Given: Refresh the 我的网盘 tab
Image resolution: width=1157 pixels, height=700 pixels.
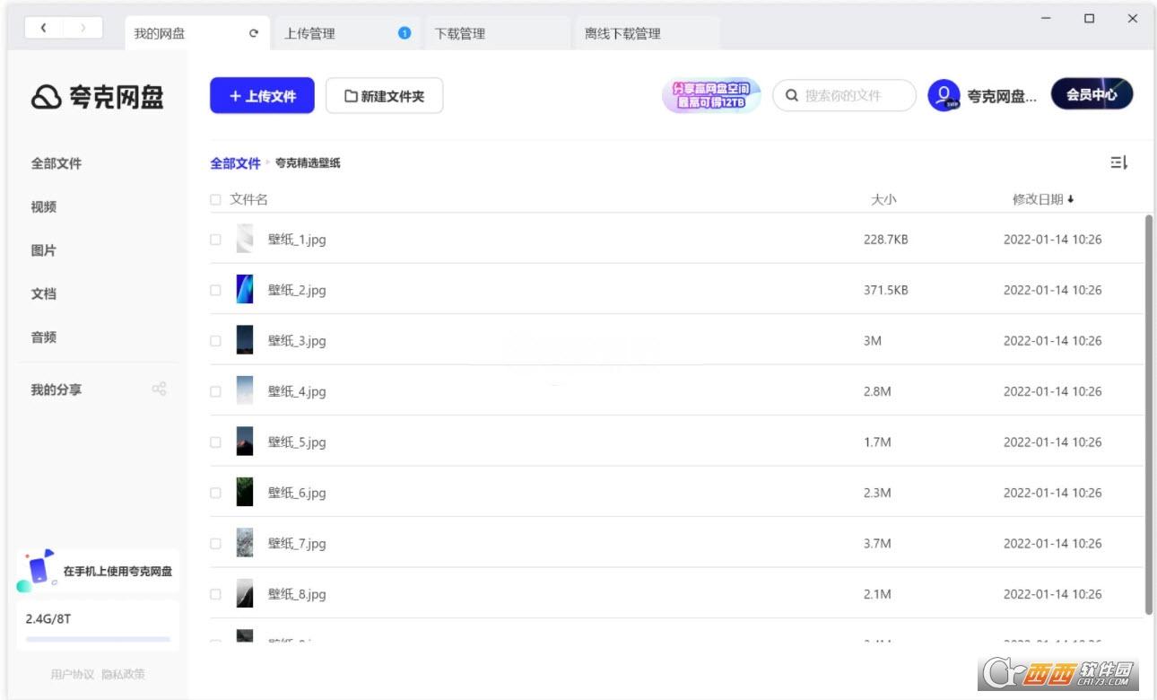Looking at the screenshot, I should (254, 33).
